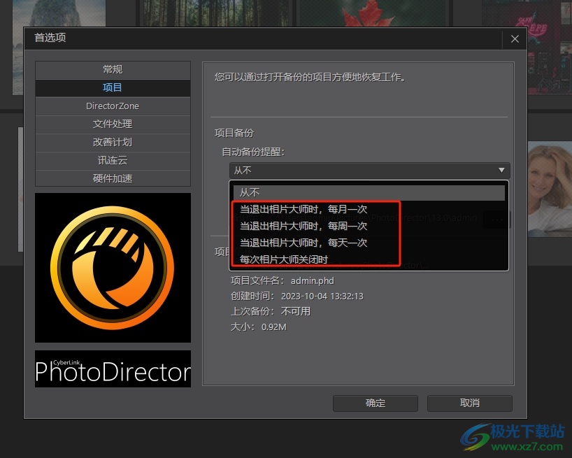This screenshot has width=572, height=458.
Task: Open the 改善计划 preferences category
Action: [113, 142]
